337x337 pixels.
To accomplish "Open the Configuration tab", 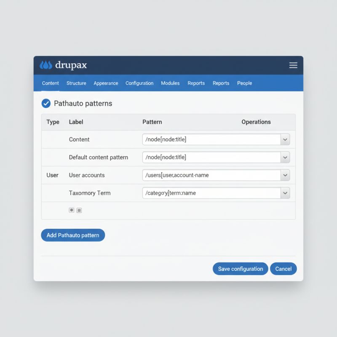I will coord(139,83).
